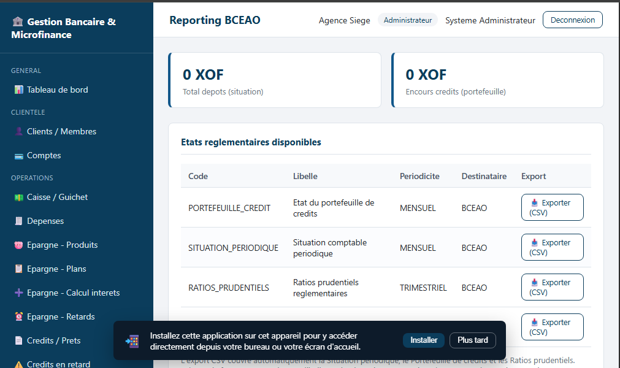Open Tableau de bord menu item
Viewport: 620px width, 368px height.
point(77,90)
